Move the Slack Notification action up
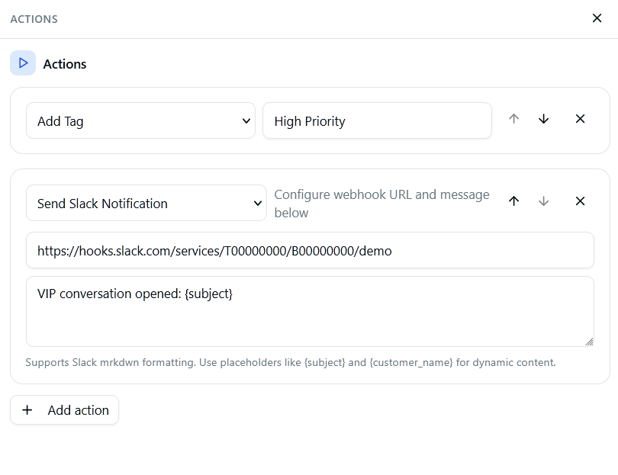The height and width of the screenshot is (475, 618). pyautogui.click(x=513, y=201)
